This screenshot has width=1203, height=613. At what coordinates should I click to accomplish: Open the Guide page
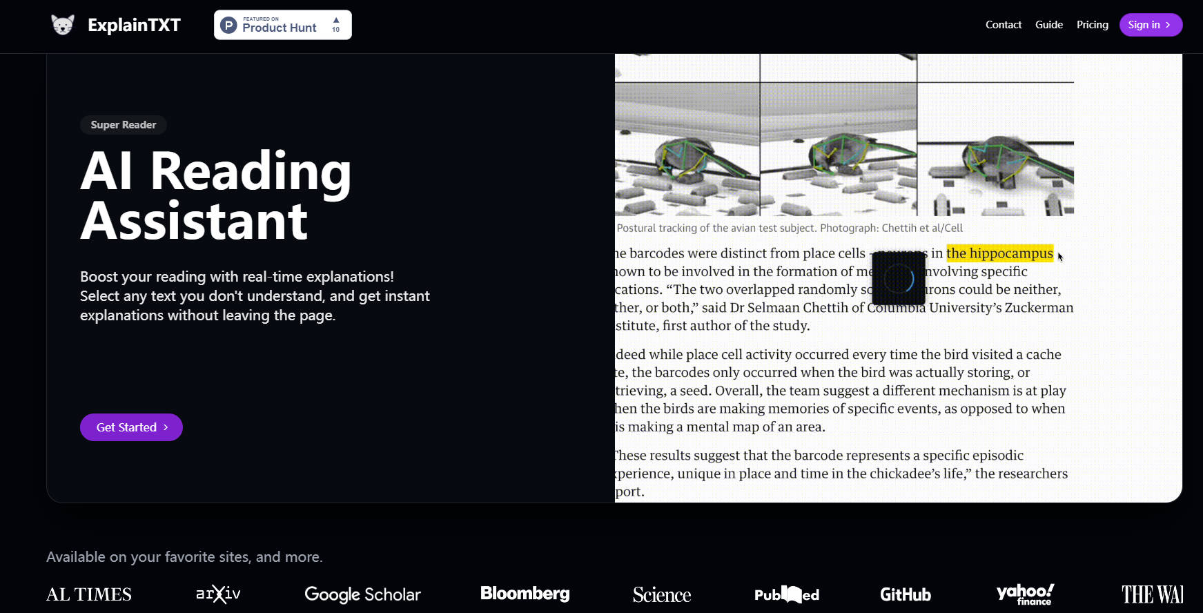point(1049,25)
